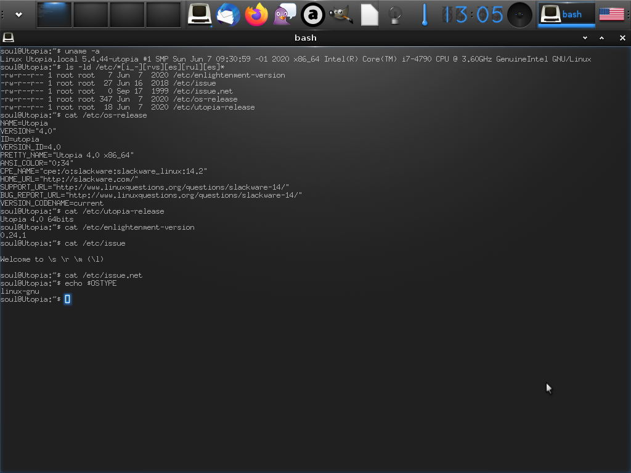This screenshot has width=631, height=473.
Task: Click the US flag keyboard layout indicator
Action: [611, 15]
